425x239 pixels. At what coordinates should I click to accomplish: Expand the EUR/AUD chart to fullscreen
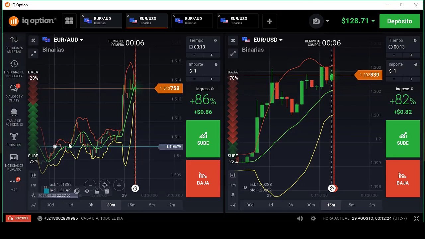33,53
